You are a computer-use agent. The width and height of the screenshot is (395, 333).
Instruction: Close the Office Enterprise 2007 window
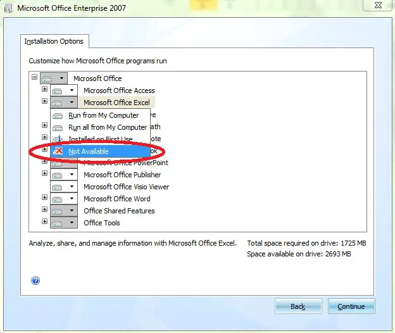tap(378, 5)
